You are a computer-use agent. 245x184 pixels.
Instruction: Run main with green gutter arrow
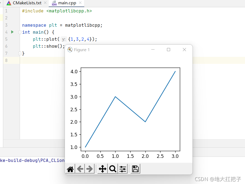[12, 32]
